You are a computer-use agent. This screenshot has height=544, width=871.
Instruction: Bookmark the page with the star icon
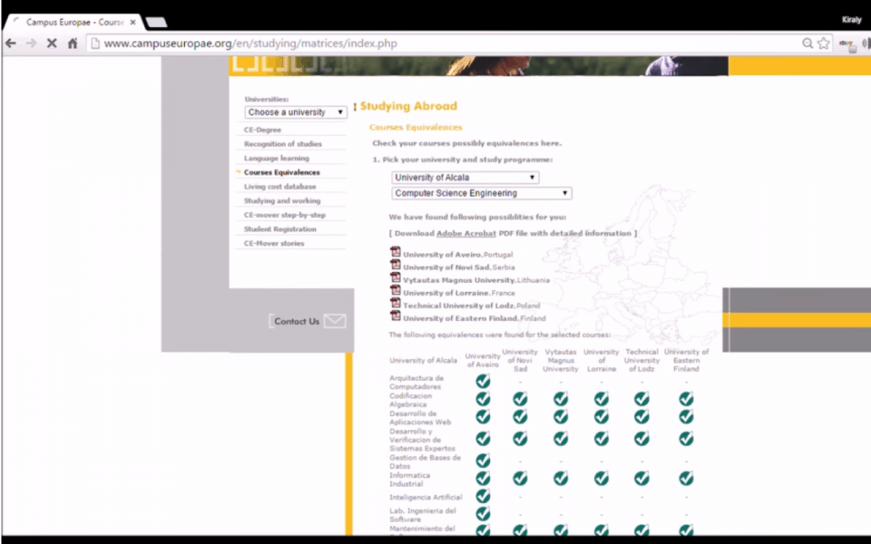(824, 43)
